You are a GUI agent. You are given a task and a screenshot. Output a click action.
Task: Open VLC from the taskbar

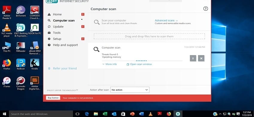coord(150,114)
